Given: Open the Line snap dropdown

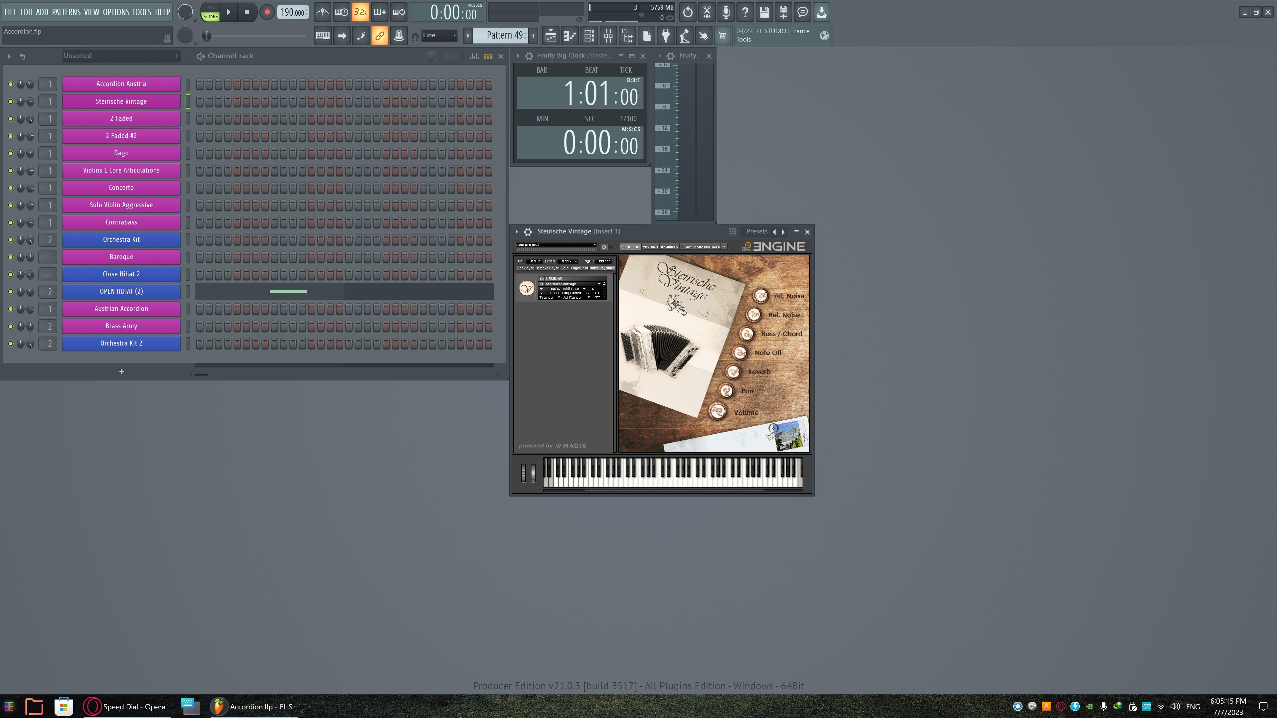Looking at the screenshot, I should pos(439,35).
